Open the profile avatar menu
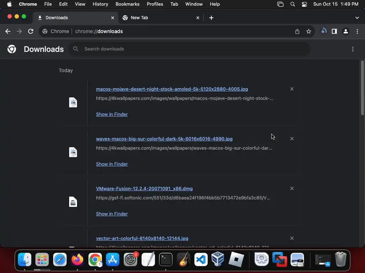The height and width of the screenshot is (273, 365). click(346, 31)
